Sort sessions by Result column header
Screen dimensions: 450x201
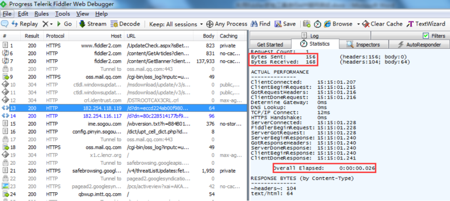[x=32, y=36]
